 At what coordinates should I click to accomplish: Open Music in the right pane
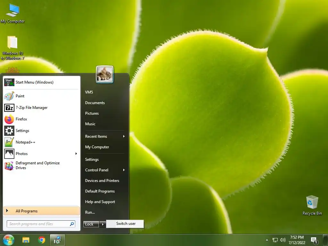click(x=90, y=124)
